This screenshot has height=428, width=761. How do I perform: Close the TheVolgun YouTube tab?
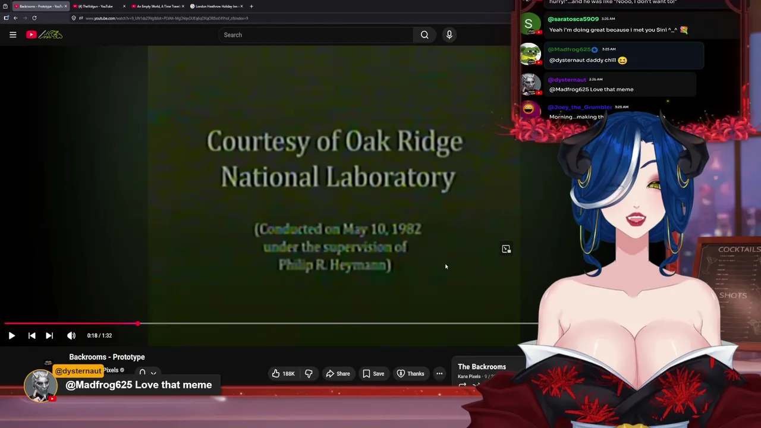(x=124, y=6)
